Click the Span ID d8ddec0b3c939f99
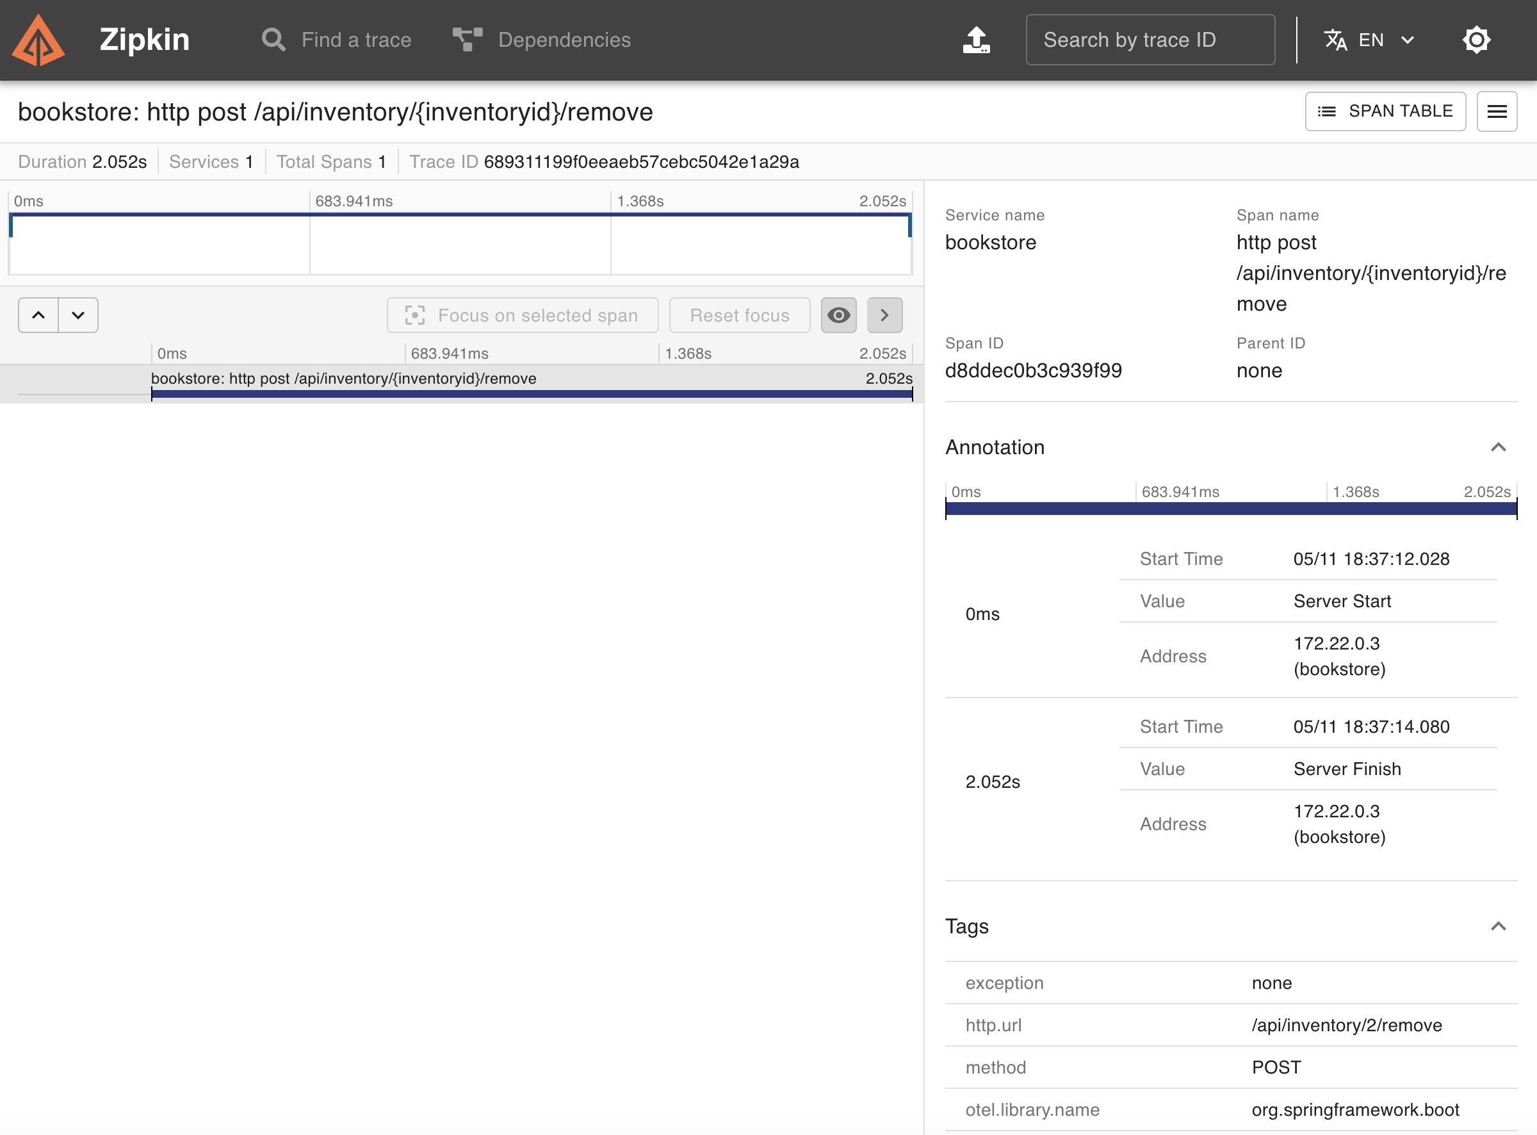Screen dimensions: 1537x1135 tap(1033, 370)
